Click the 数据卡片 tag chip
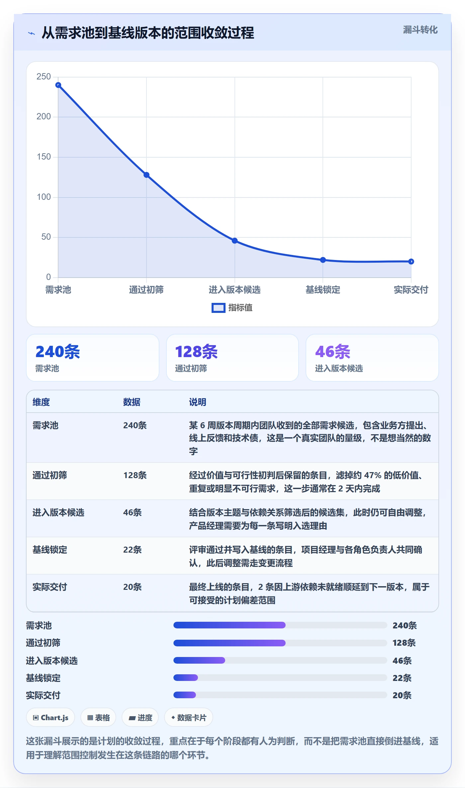 pos(188,718)
